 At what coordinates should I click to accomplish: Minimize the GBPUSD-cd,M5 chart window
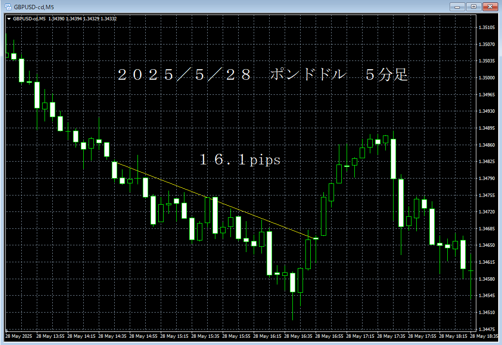pos(457,6)
